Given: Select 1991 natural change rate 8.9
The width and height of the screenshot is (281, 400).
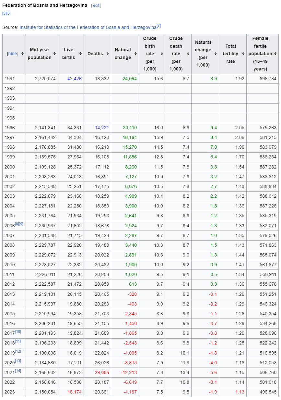Looking at the screenshot, I should click(x=214, y=79).
